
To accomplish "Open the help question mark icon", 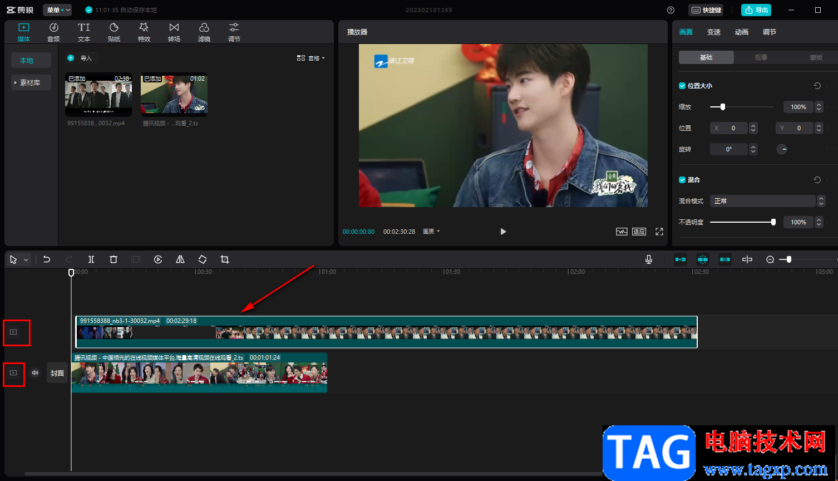I will [671, 10].
